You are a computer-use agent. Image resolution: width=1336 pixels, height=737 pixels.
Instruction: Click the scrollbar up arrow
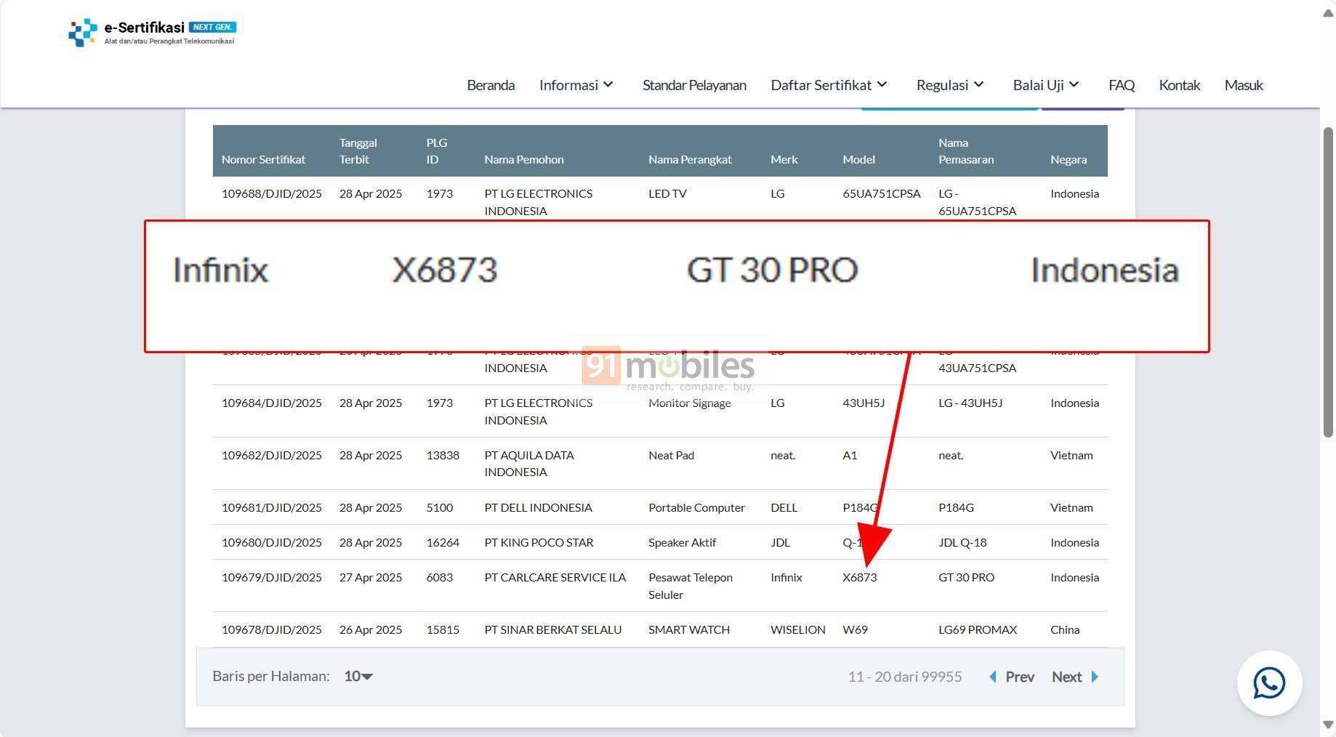[x=1328, y=14]
